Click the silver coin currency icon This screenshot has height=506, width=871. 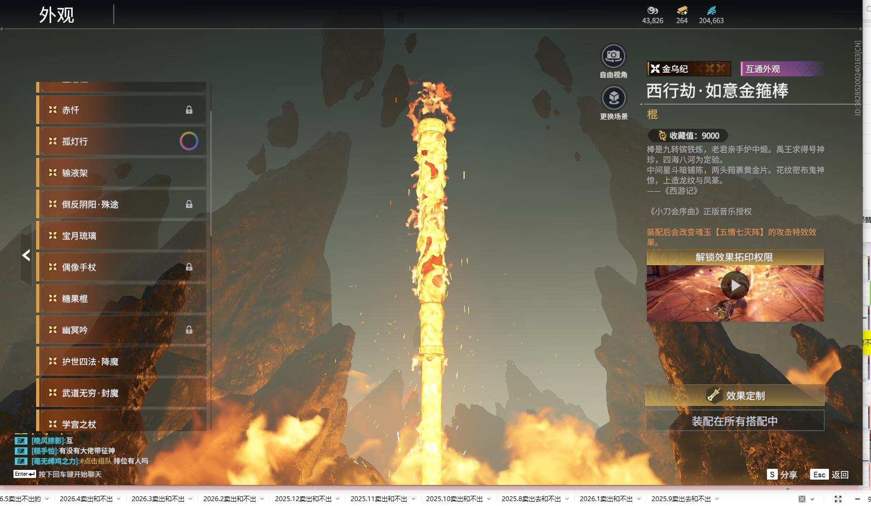click(653, 10)
